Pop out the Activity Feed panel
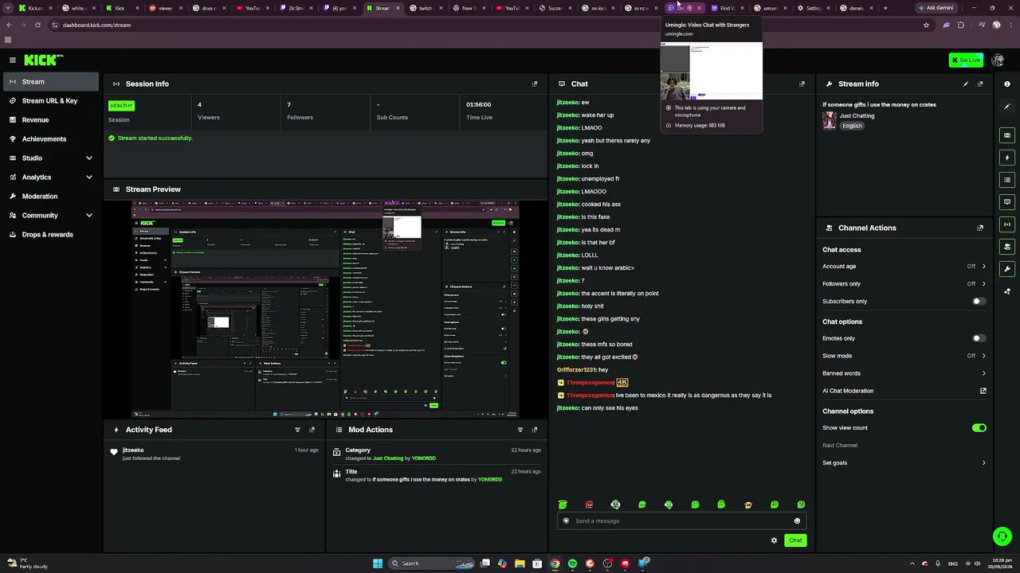This screenshot has height=573, width=1020. (312, 430)
